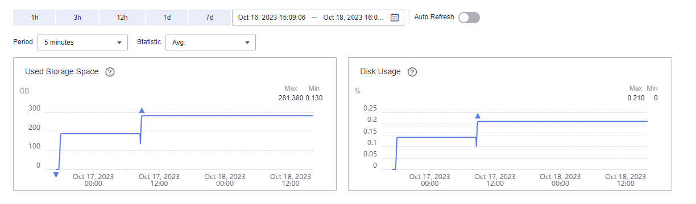Select the 3h time range tab
The image size is (696, 204).
77,18
